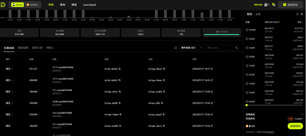Click the orange Bitcoin total icon
Image resolution: width=306 pixels, height=136 pixels.
[247, 126]
